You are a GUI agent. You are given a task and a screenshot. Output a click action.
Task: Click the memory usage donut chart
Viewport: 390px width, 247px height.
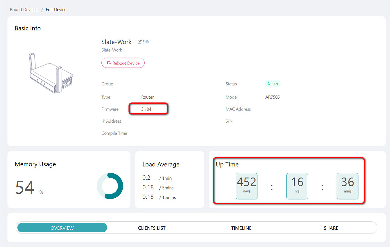[110, 186]
